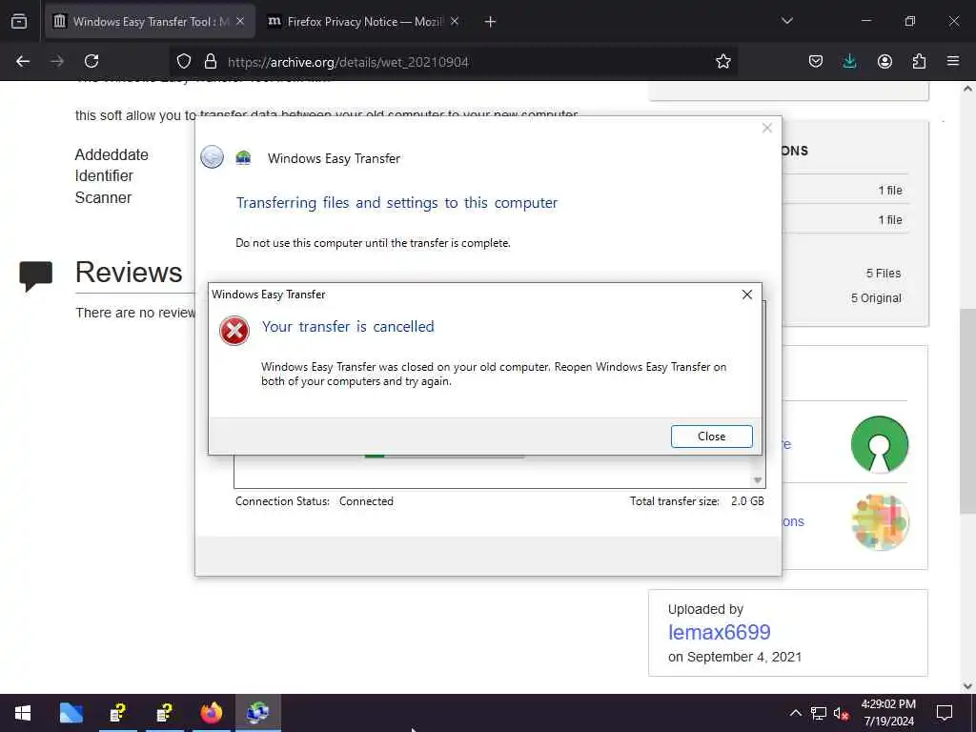The height and width of the screenshot is (732, 976).
Task: Click the Close button in the cancelled dialog
Action: (711, 437)
